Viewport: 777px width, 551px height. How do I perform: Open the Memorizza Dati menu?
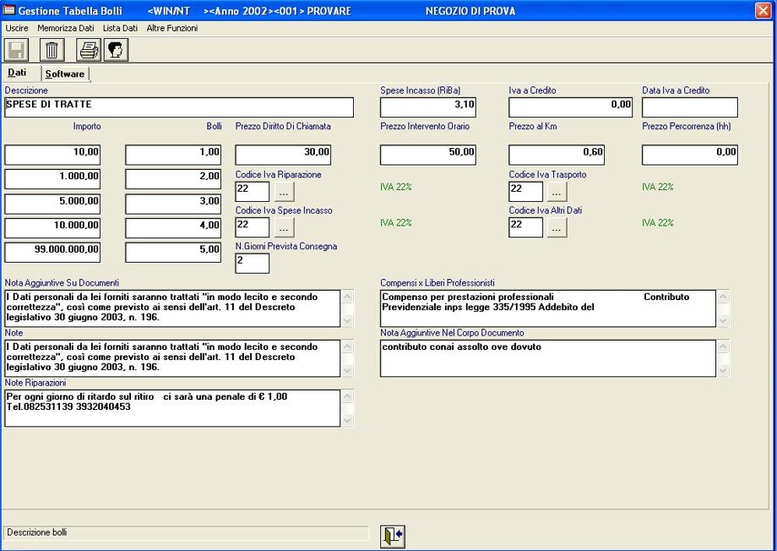pyautogui.click(x=66, y=28)
